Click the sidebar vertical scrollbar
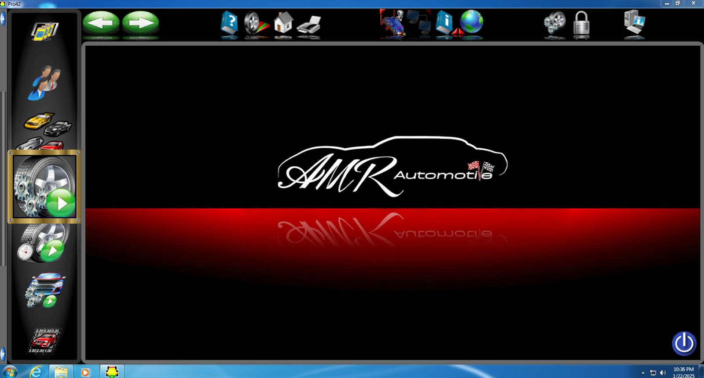 tap(3, 178)
